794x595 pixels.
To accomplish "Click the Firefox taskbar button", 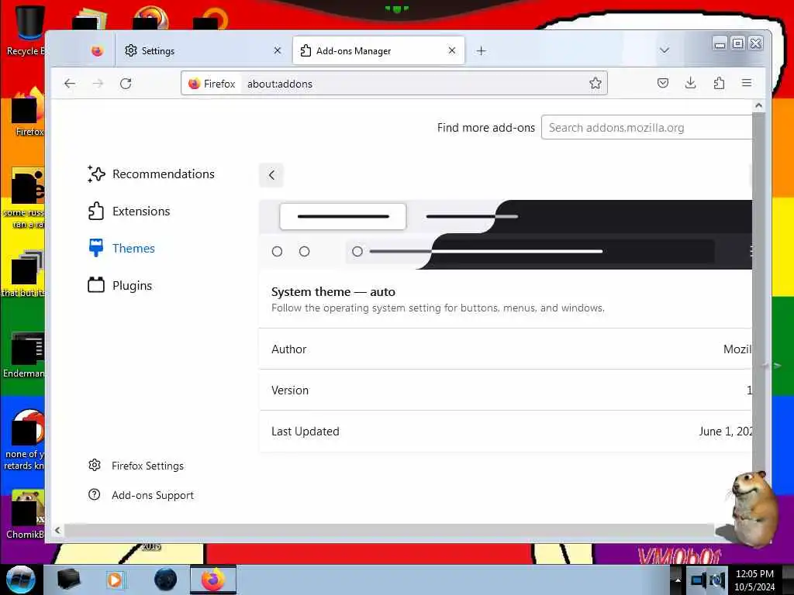I will (212, 580).
